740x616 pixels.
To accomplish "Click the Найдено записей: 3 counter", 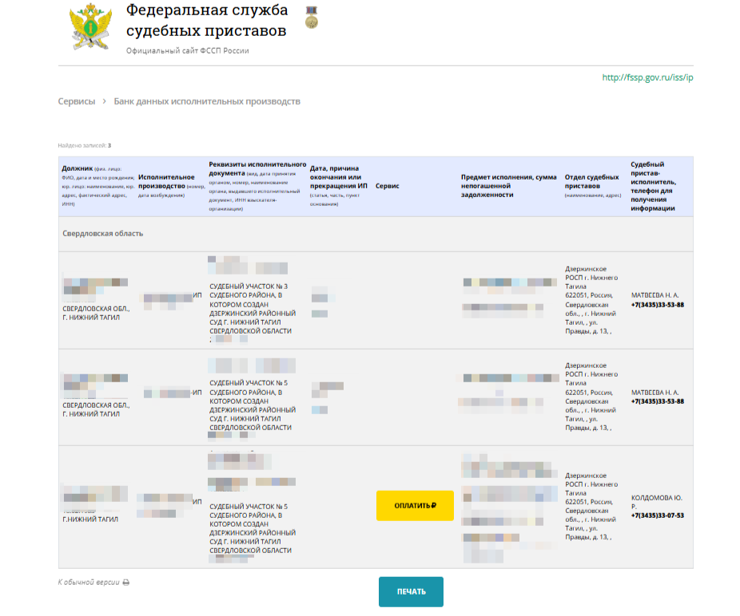I will click(x=85, y=146).
